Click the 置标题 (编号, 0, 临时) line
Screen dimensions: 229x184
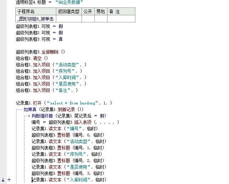68,135
